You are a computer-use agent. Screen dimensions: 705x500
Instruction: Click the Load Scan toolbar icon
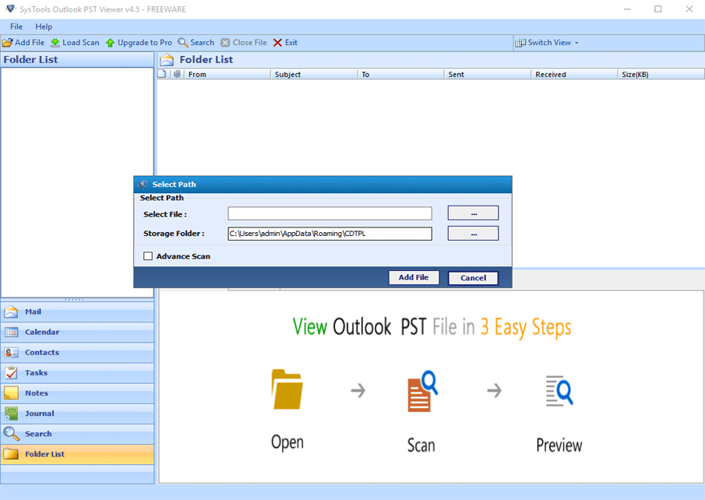click(x=55, y=43)
